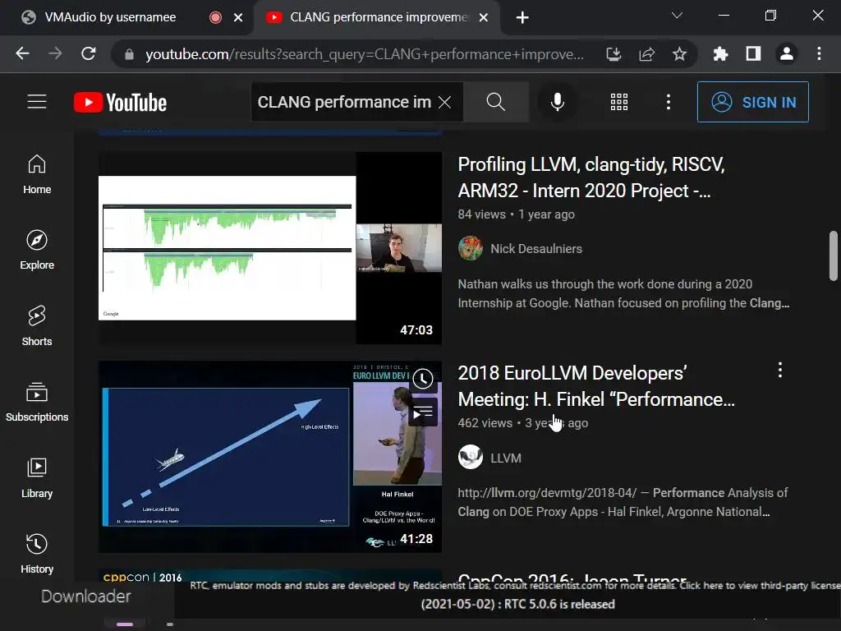The image size is (841, 631).
Task: Click the page vertical scrollbar thumb
Action: coord(833,256)
